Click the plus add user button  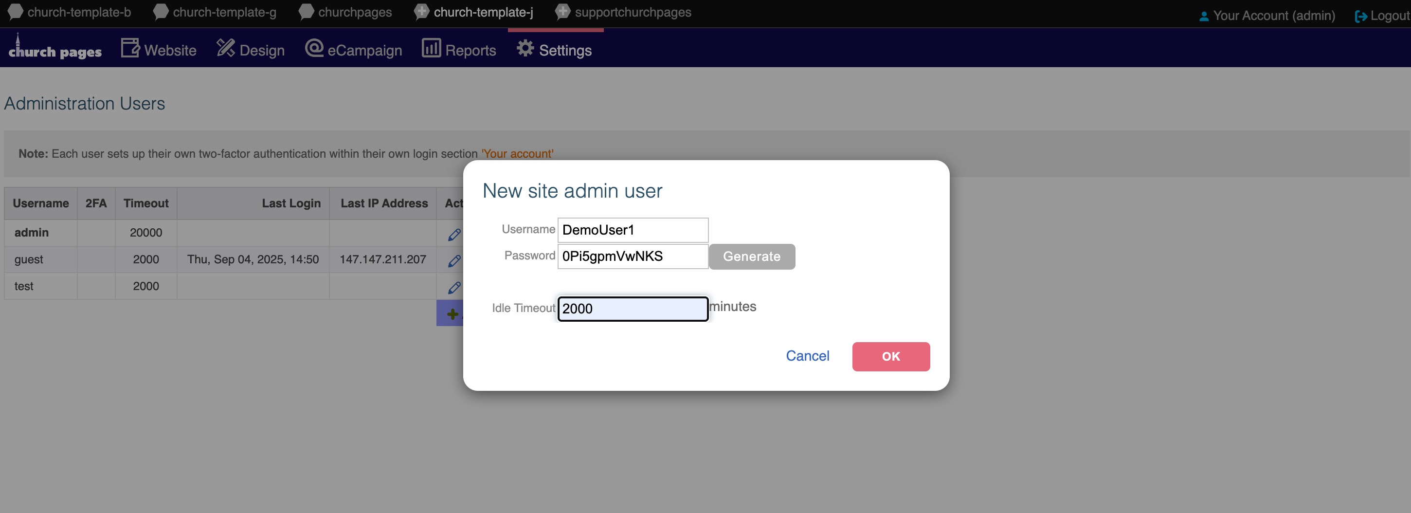click(x=452, y=313)
